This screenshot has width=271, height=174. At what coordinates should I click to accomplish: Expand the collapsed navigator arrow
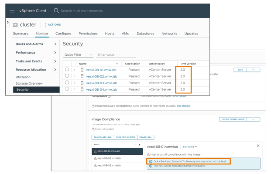pyautogui.click(x=7, y=22)
